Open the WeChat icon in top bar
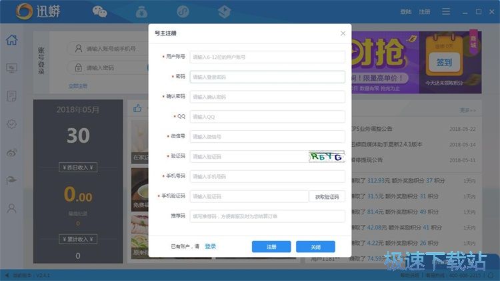Image resolution: width=500 pixels, height=281 pixels. (x=99, y=12)
